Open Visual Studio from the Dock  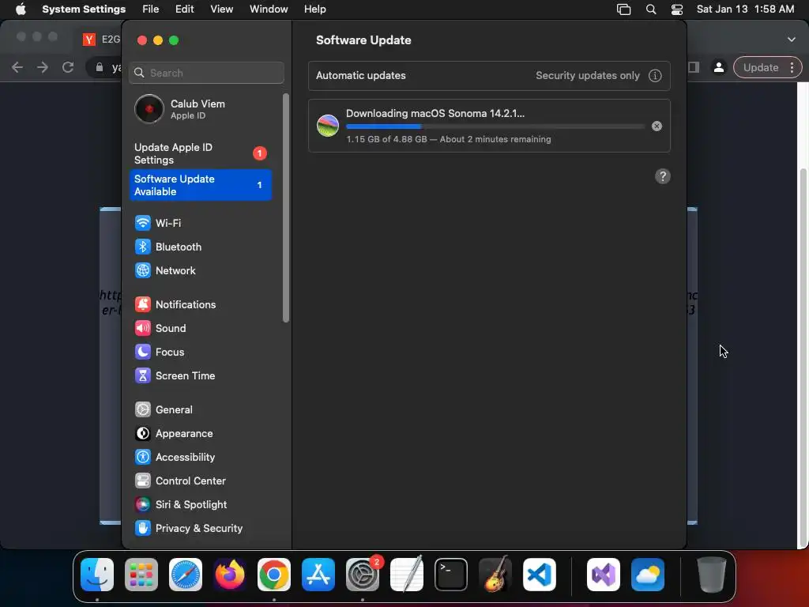tap(604, 575)
